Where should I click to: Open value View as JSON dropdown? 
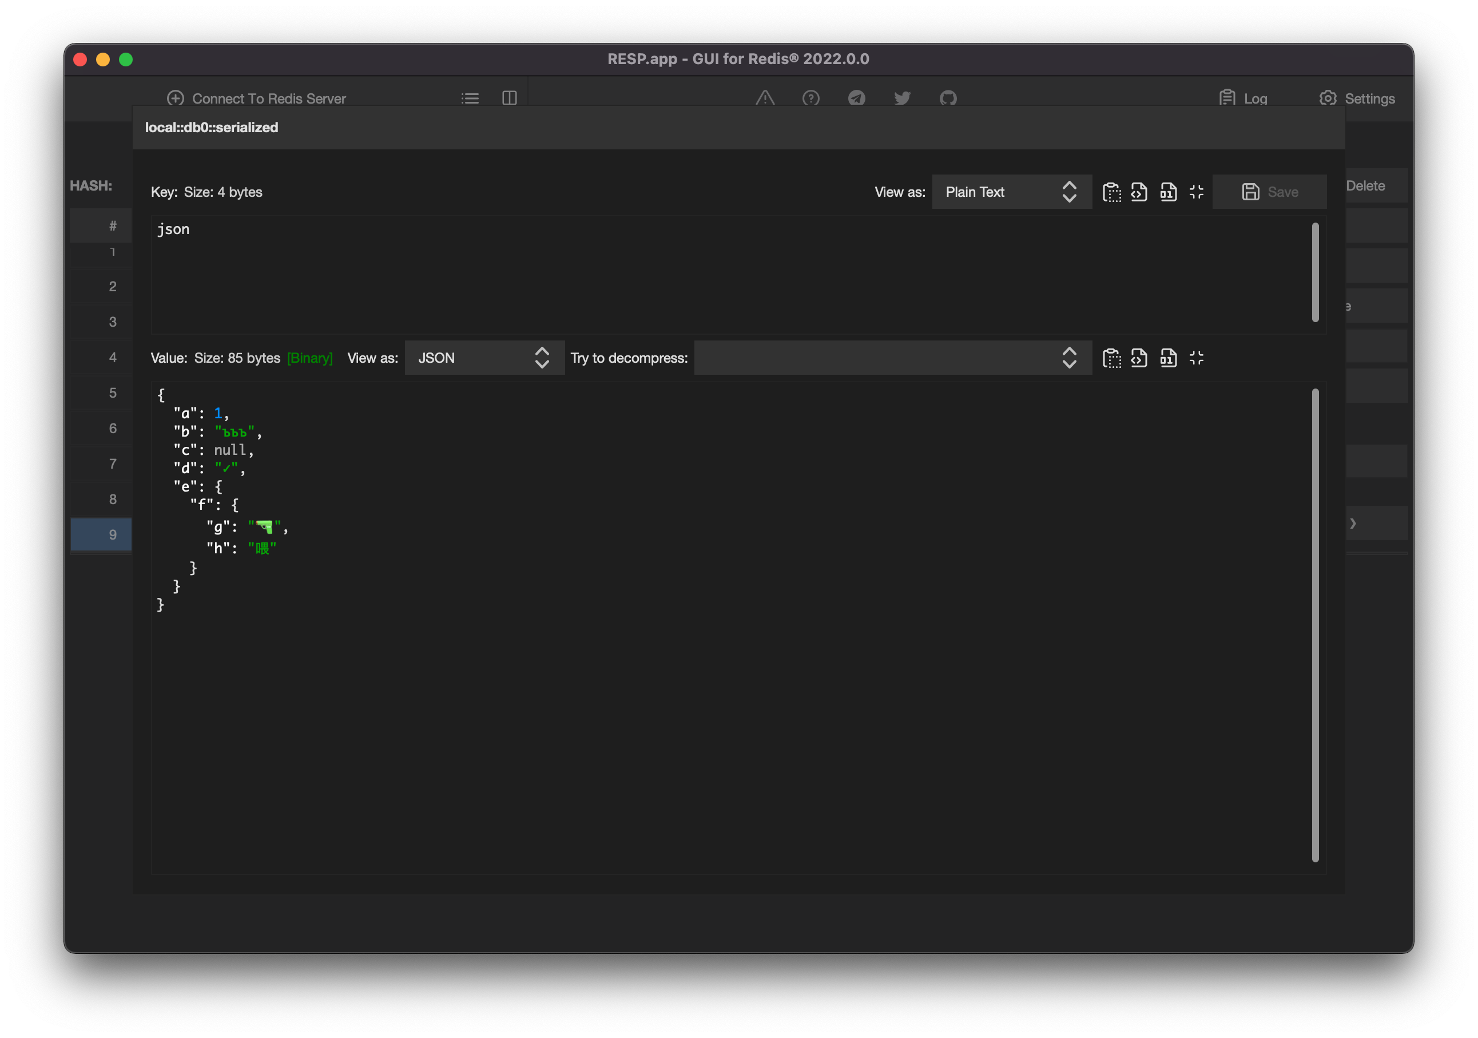tap(484, 358)
